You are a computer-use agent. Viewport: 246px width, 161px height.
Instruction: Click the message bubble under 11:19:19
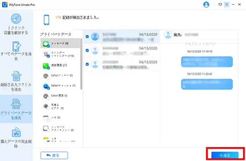(207, 62)
